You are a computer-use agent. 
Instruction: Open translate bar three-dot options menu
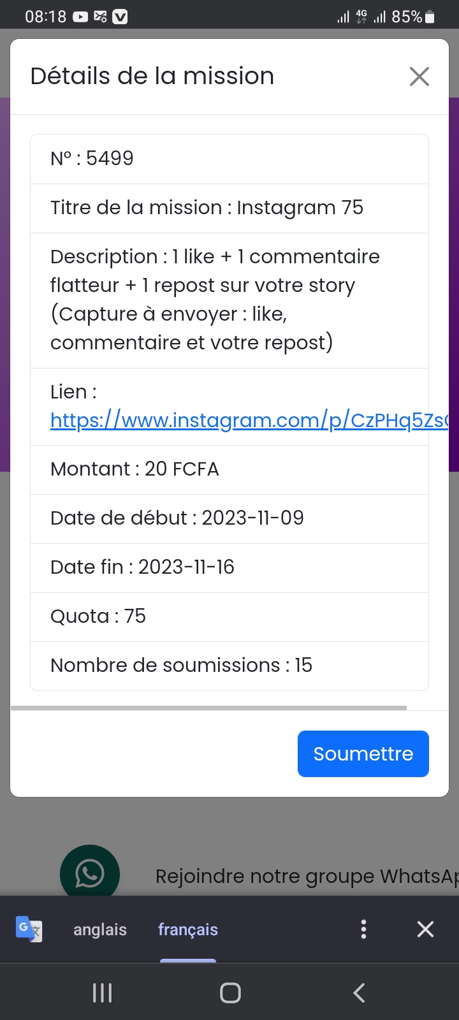click(x=363, y=929)
